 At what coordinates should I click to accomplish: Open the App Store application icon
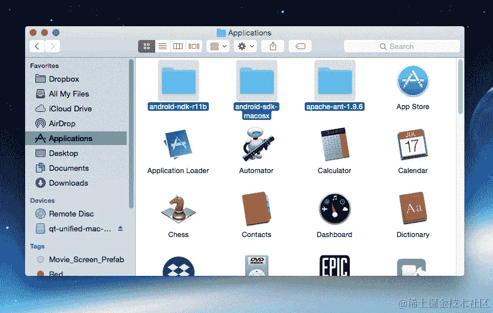413,81
